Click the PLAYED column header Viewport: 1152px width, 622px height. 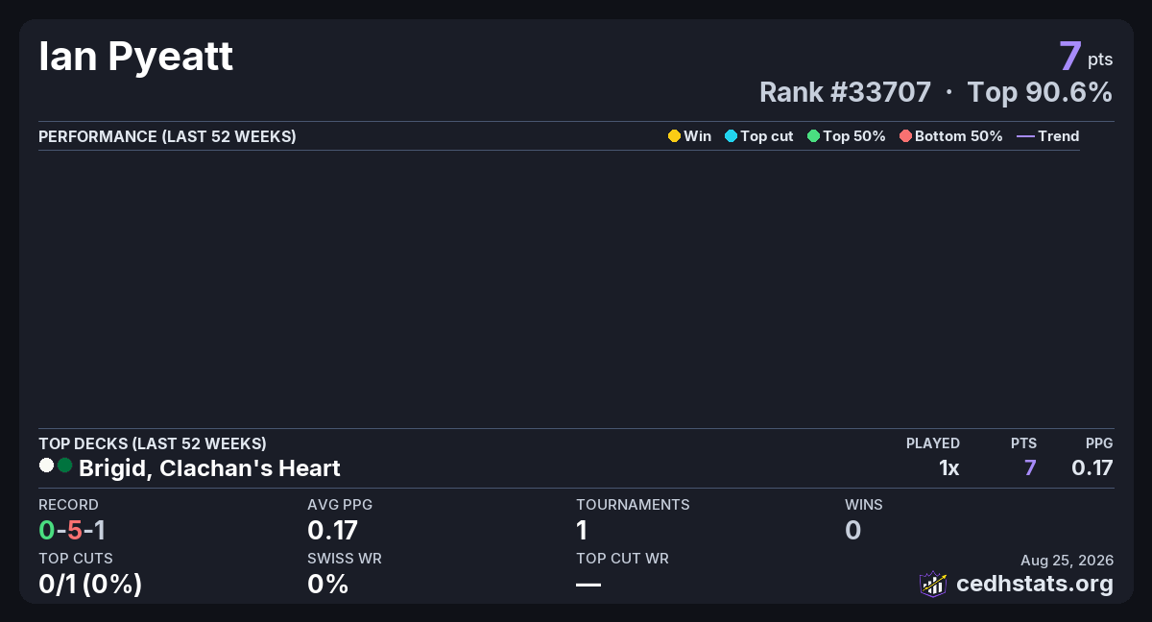[x=933, y=443]
